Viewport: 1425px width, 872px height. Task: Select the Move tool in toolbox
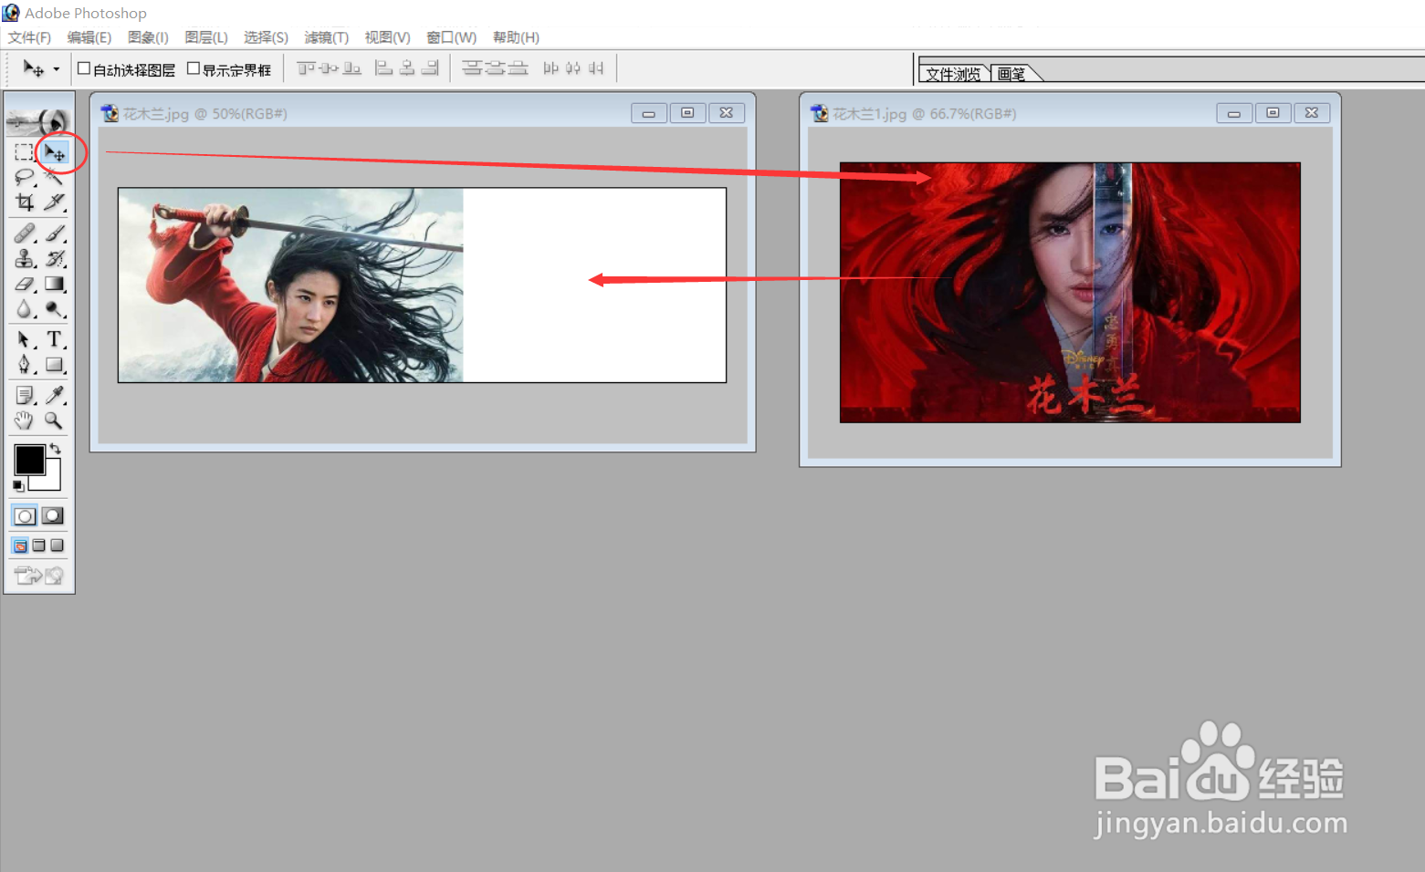55,151
